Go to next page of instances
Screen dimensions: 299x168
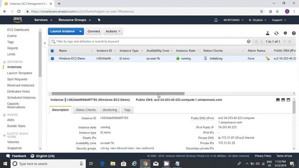285,42
